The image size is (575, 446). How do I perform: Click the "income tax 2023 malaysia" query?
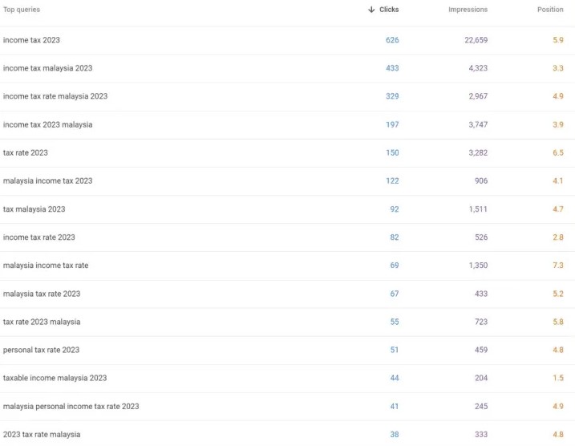tap(47, 124)
